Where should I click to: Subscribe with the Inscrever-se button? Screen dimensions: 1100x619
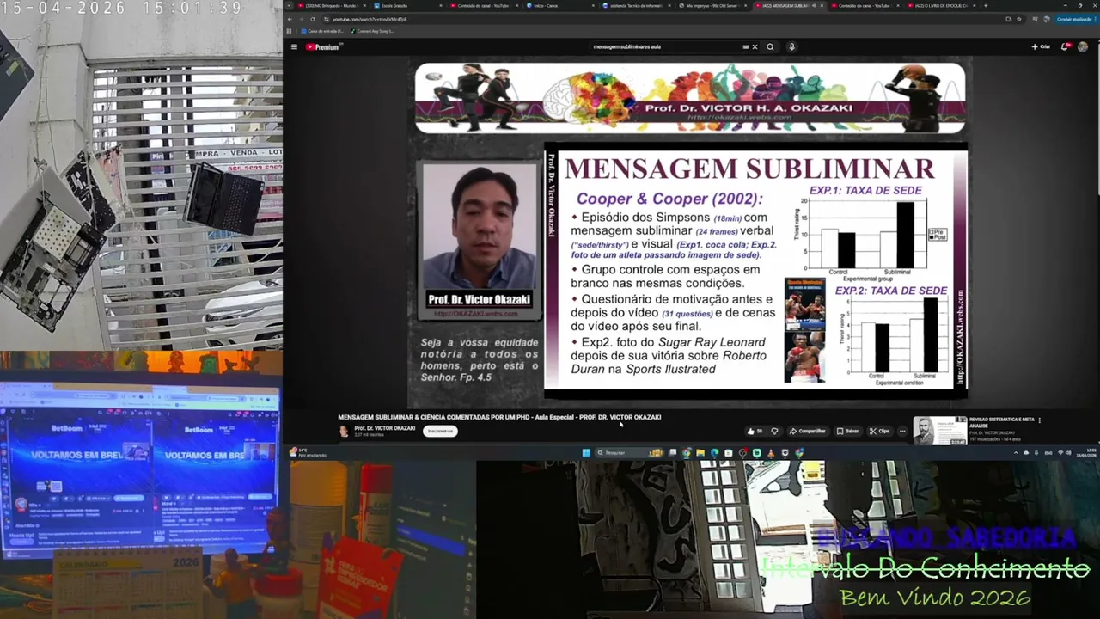click(440, 431)
